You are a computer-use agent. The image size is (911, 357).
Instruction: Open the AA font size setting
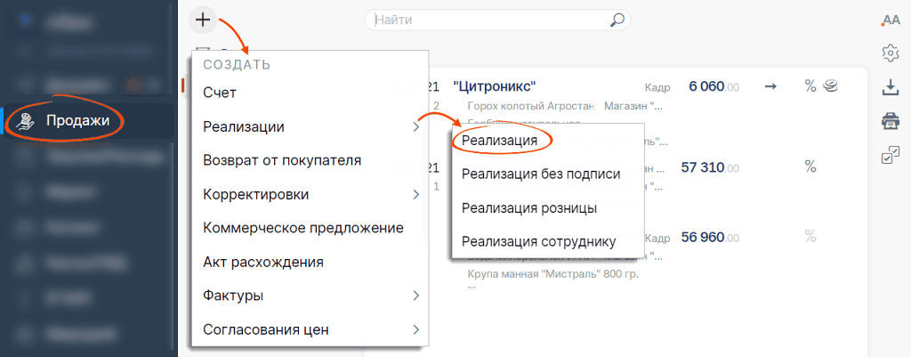click(890, 20)
